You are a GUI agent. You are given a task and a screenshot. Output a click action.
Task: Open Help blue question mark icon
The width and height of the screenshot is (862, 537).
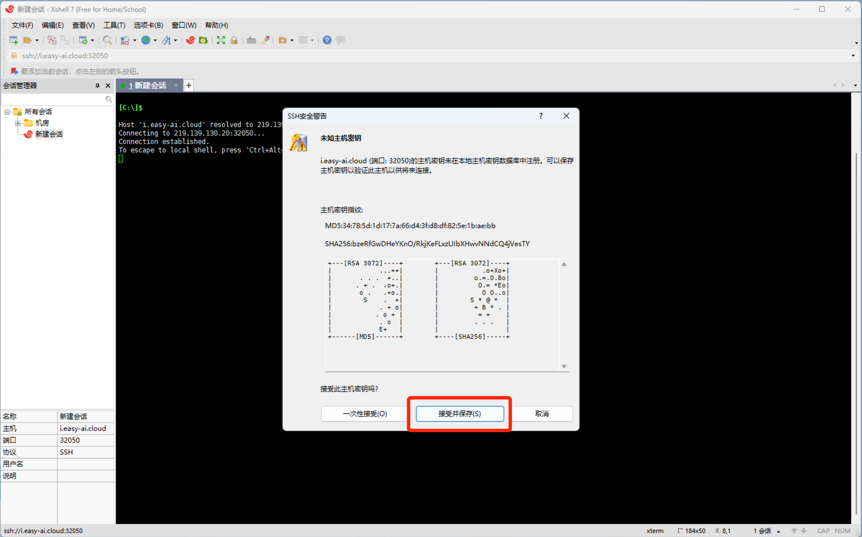[327, 40]
